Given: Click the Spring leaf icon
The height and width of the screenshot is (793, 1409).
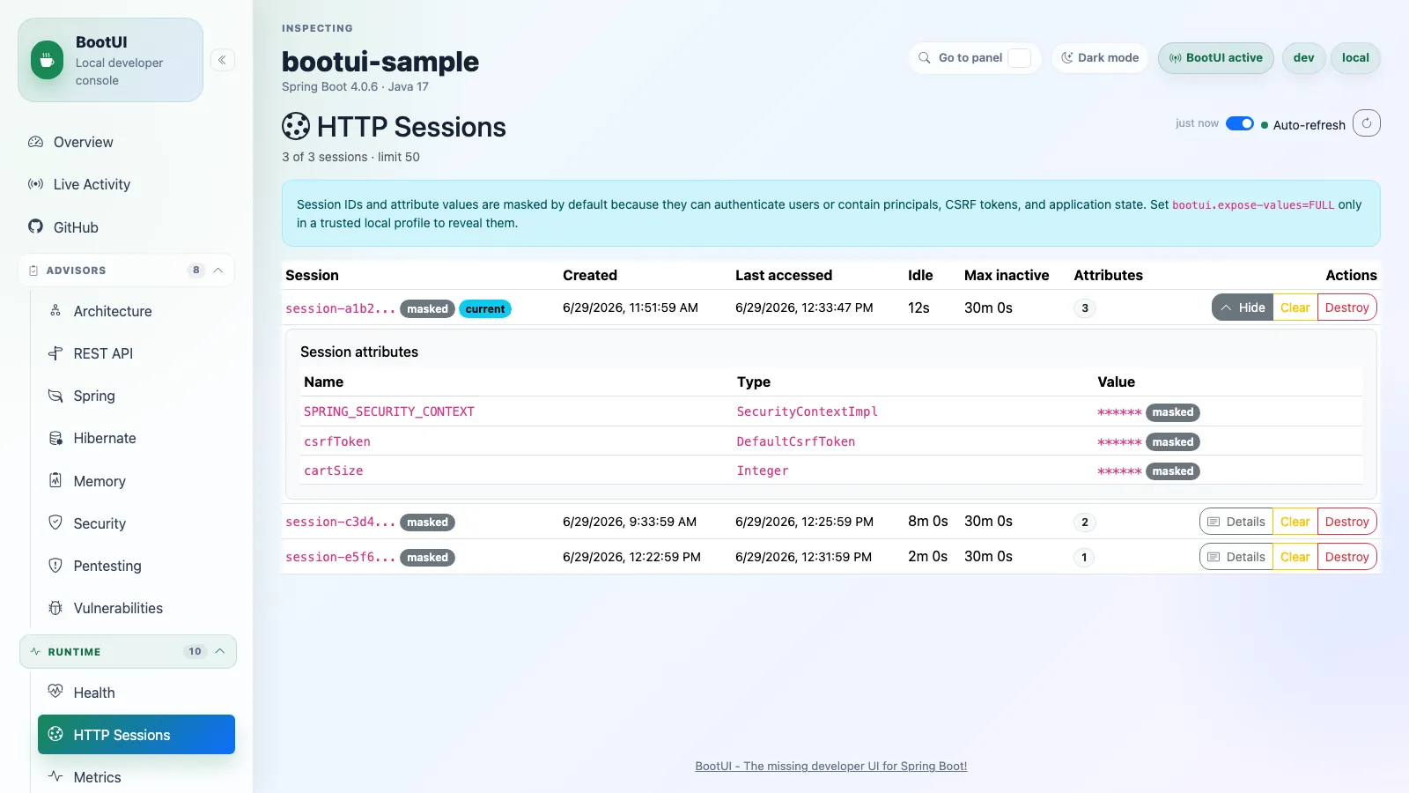Looking at the screenshot, I should pos(55,396).
